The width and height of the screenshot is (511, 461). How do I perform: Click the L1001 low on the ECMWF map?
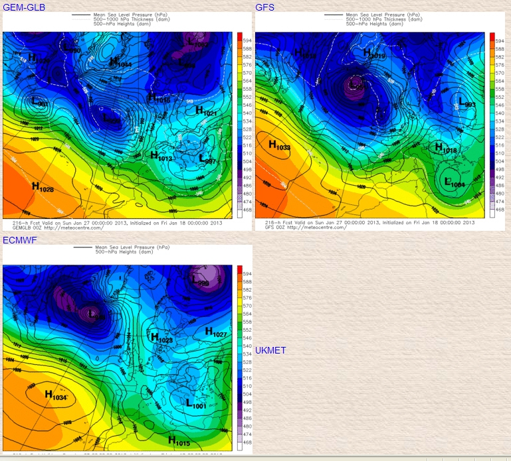196,404
